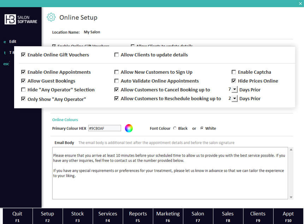Open the Setup F2 menu

coord(47,216)
